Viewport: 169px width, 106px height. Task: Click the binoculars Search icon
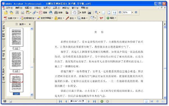[56, 12]
